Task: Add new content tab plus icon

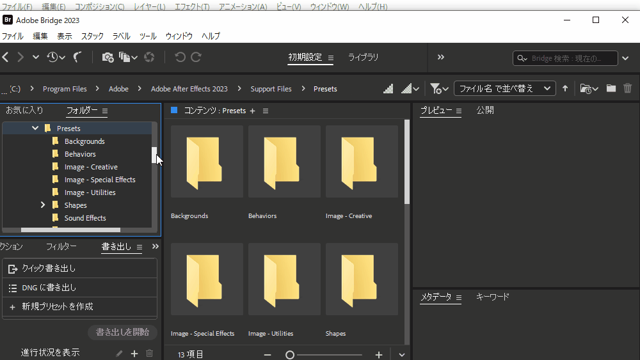Action: click(252, 111)
